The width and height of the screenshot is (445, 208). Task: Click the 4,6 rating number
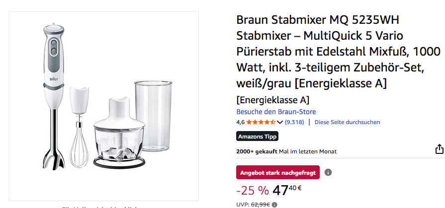pyautogui.click(x=240, y=122)
